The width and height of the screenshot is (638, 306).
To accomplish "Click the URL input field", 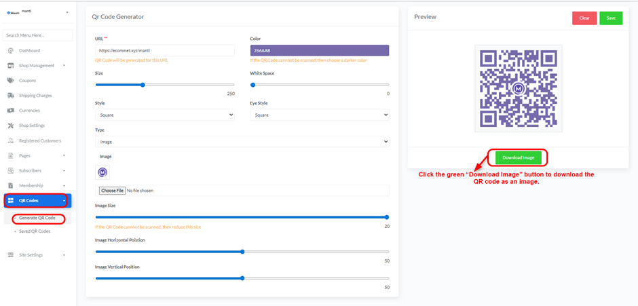I will pyautogui.click(x=164, y=51).
